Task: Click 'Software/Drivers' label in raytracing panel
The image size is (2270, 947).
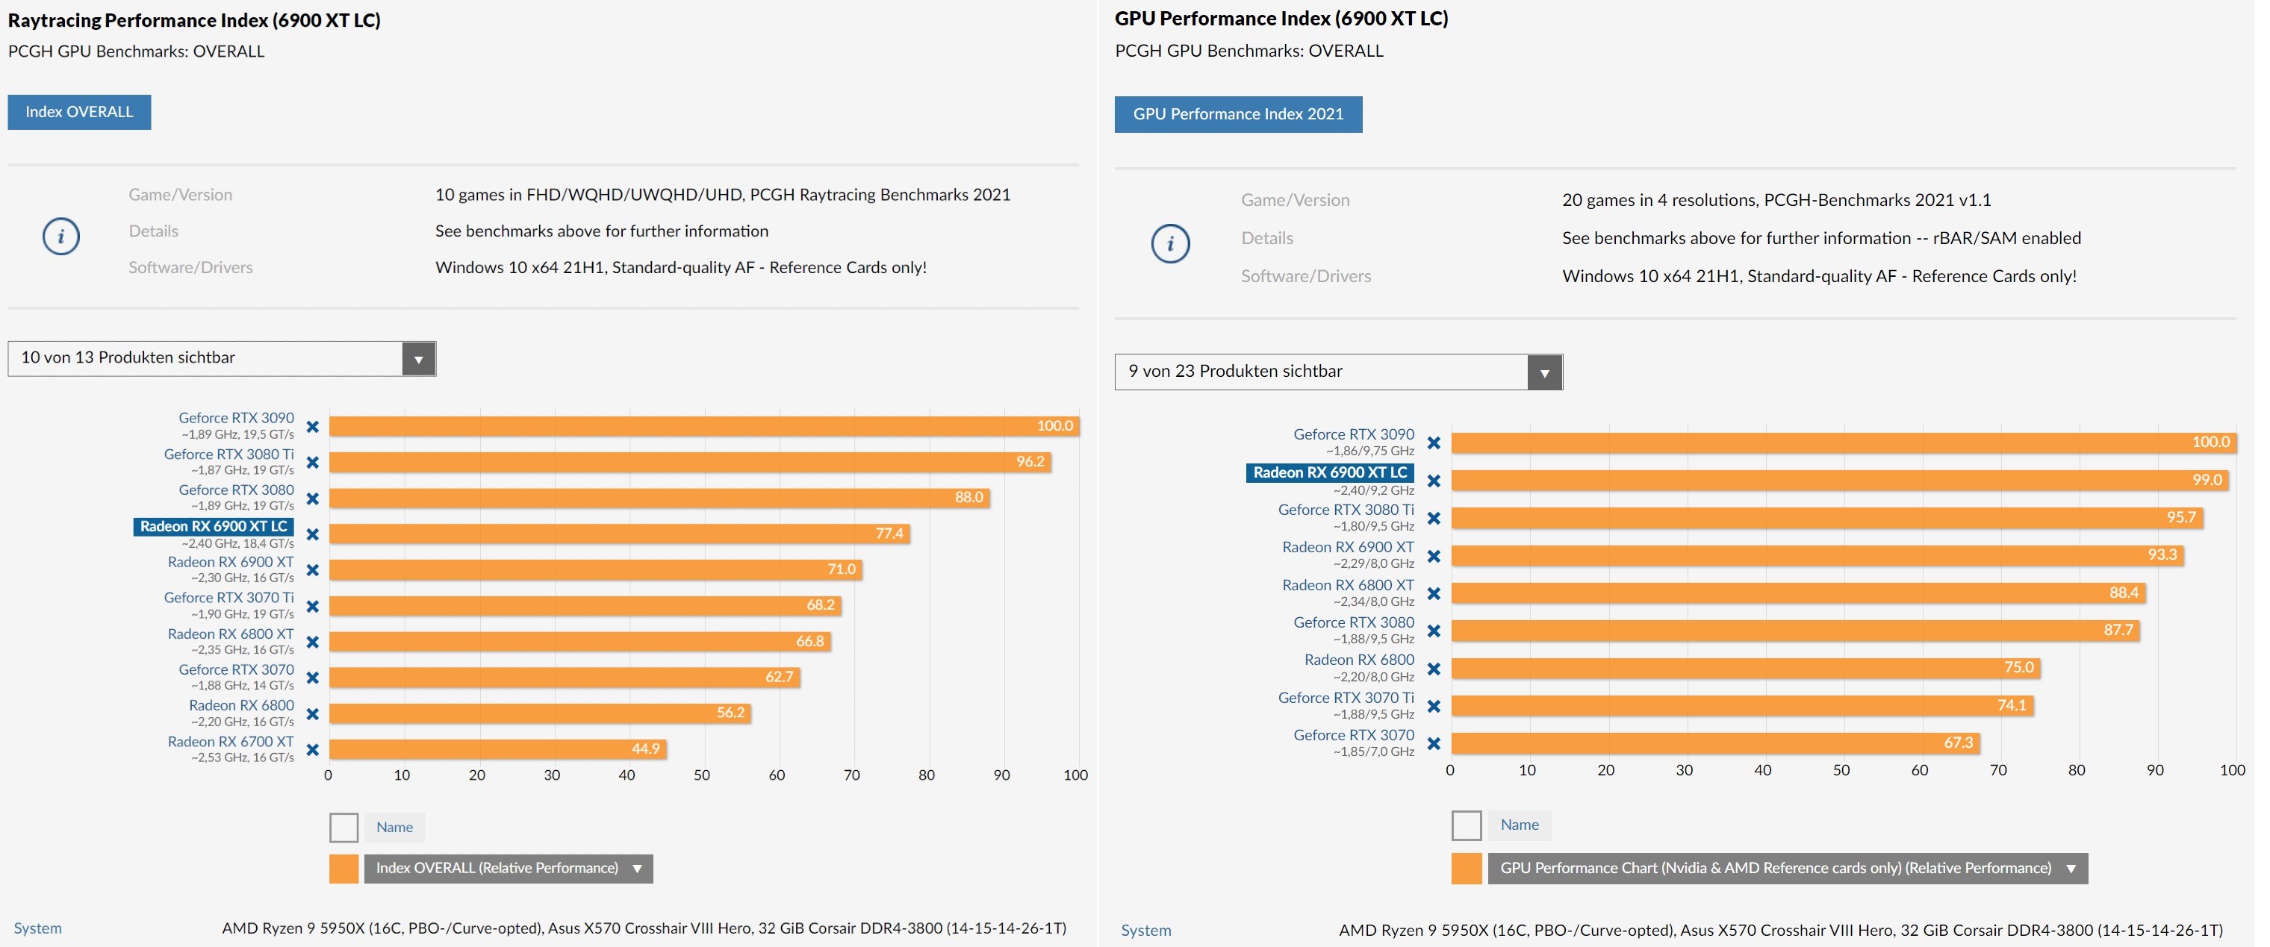Action: click(190, 267)
